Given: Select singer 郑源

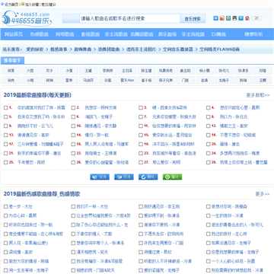Looking at the screenshot, I should coord(11,71).
